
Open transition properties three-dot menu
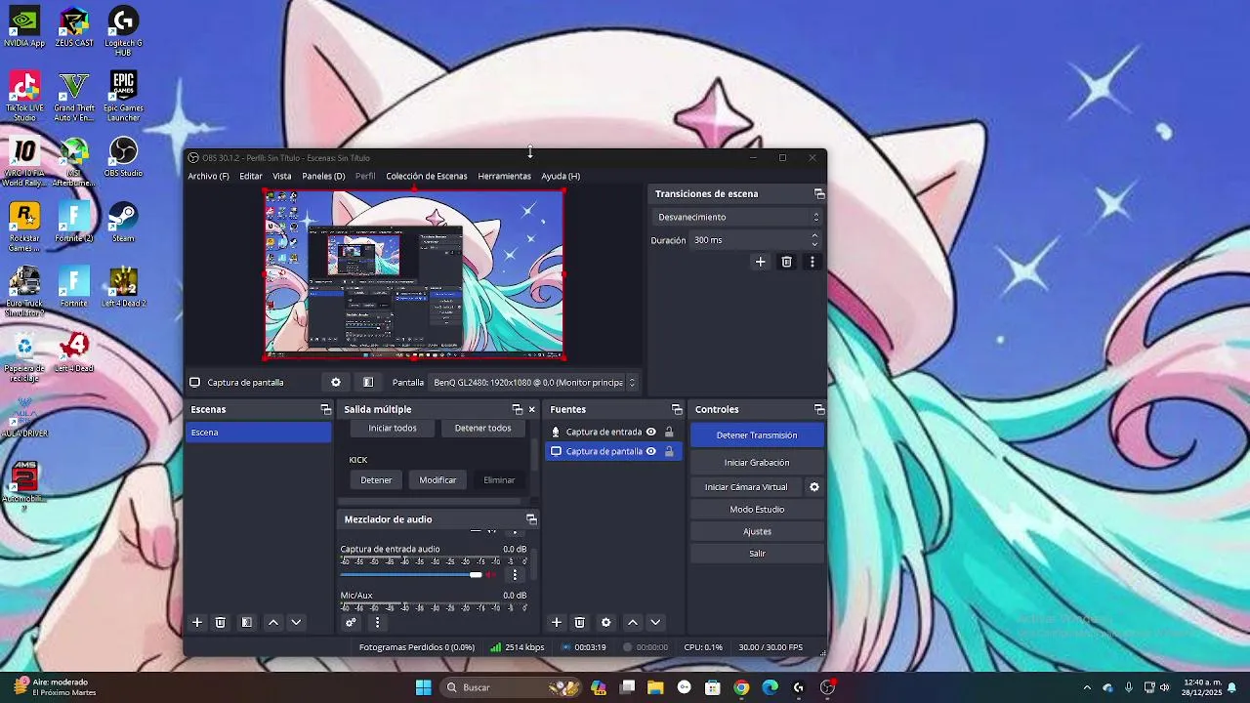[812, 262]
